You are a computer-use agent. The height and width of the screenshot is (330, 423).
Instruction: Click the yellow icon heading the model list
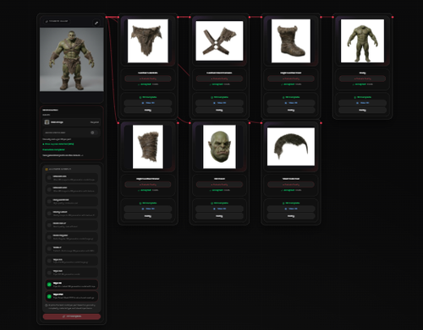click(x=47, y=169)
